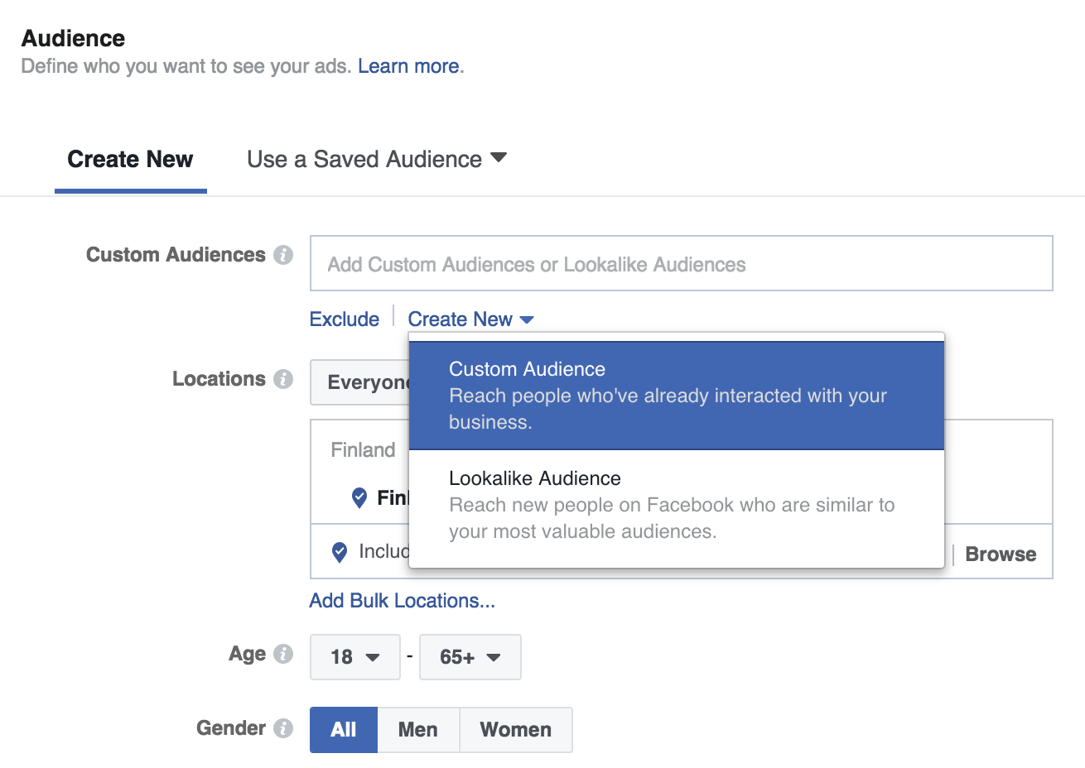The image size is (1085, 768).
Task: Choose Lookalike Audience from the menu
Action: 677,505
